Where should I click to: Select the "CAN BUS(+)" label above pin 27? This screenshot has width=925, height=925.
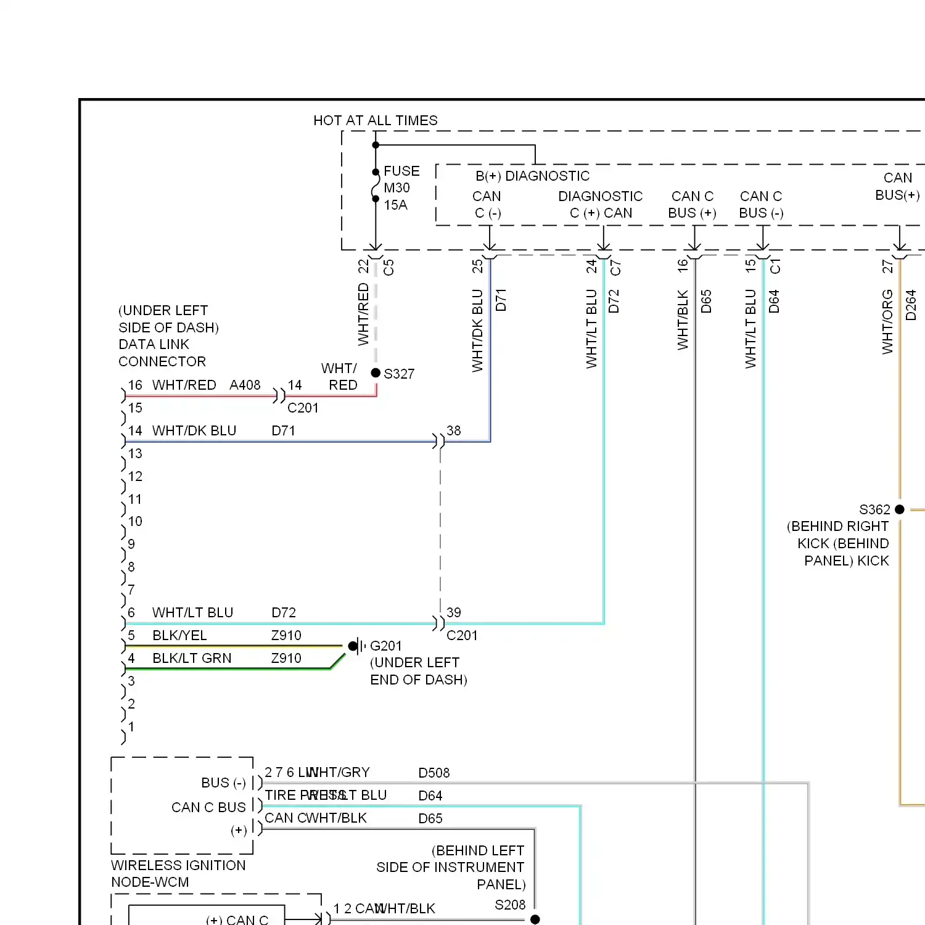[898, 186]
